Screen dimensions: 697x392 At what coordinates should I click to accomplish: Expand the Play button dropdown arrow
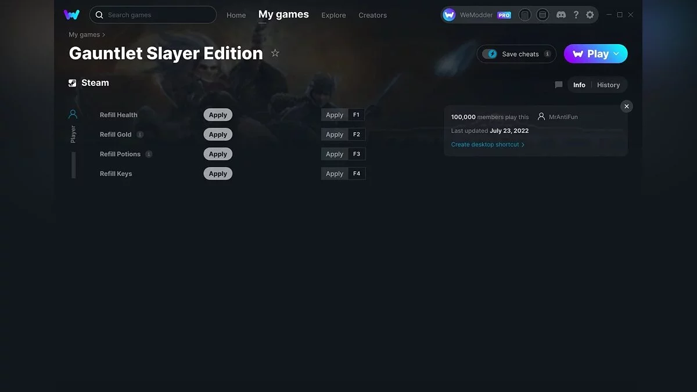point(616,54)
